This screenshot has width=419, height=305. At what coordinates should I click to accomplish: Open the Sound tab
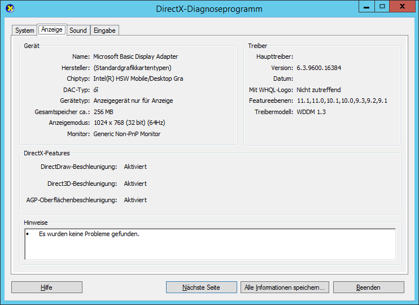click(78, 30)
